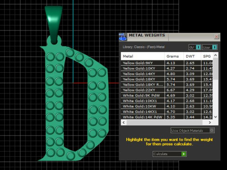Viewport: 227px width, 170px height.
Task: Click the Calculate button
Action: pos(170,154)
